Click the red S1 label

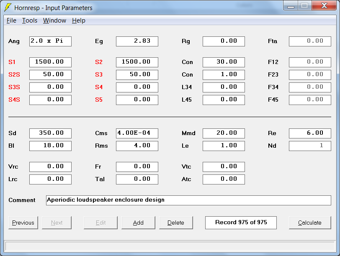click(12, 62)
